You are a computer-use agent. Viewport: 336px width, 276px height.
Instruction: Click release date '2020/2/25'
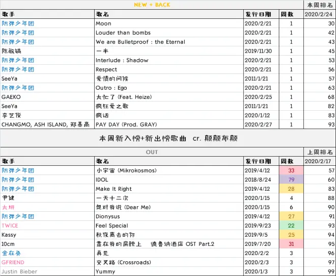point(261,97)
